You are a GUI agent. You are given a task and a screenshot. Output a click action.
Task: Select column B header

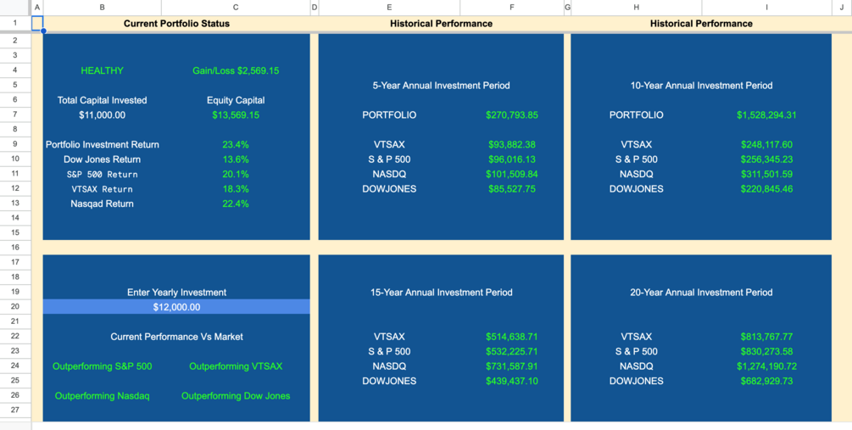pos(102,8)
